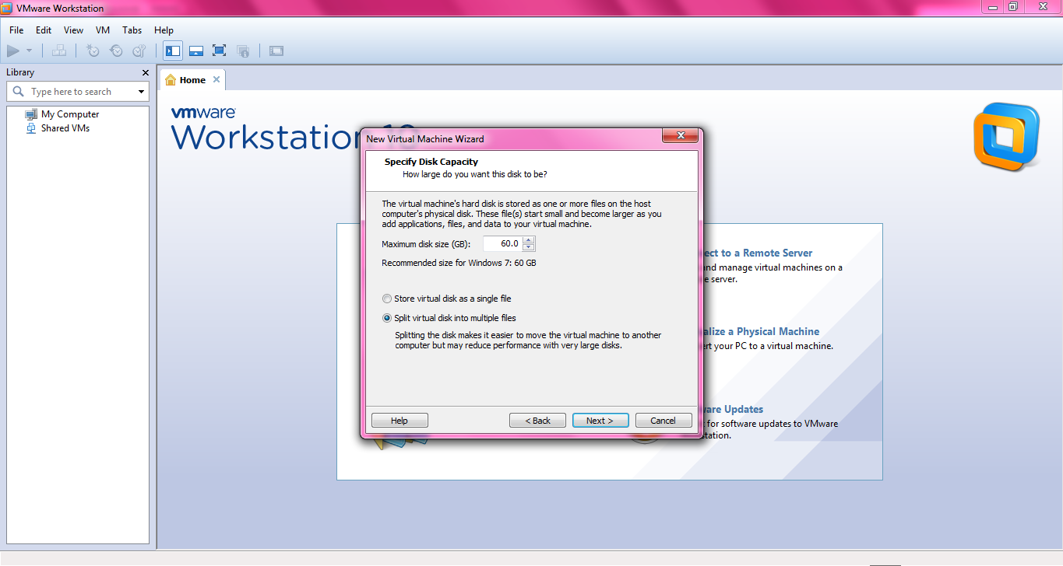Toggle the thumbnail bar toolbar icon

point(196,51)
